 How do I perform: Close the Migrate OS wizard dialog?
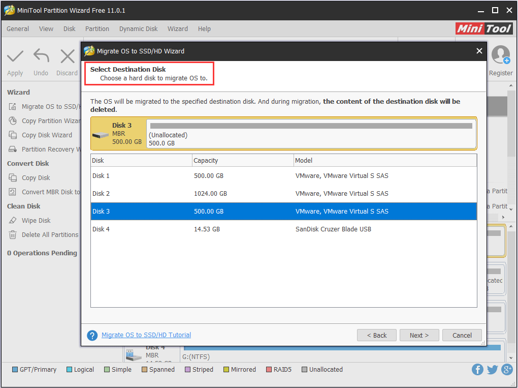[479, 51]
